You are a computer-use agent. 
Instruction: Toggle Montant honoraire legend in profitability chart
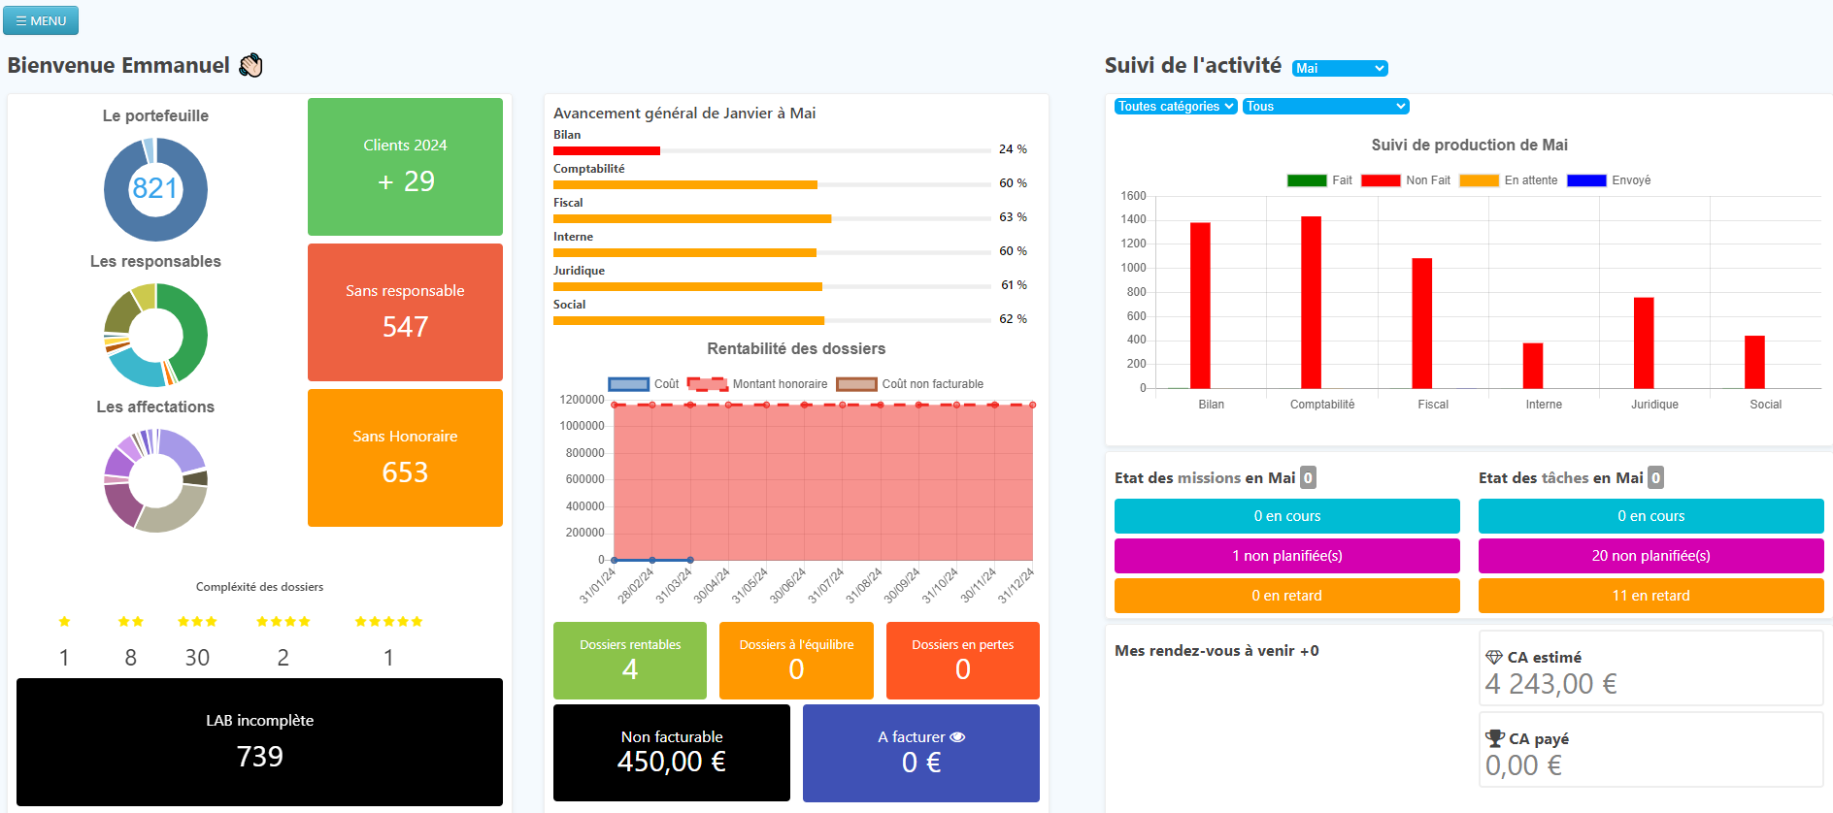tap(757, 384)
